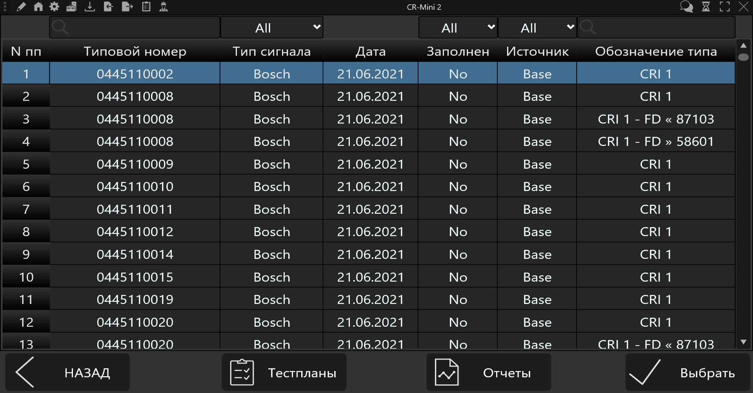Go to the home screen icon
753x393 pixels.
coord(38,7)
